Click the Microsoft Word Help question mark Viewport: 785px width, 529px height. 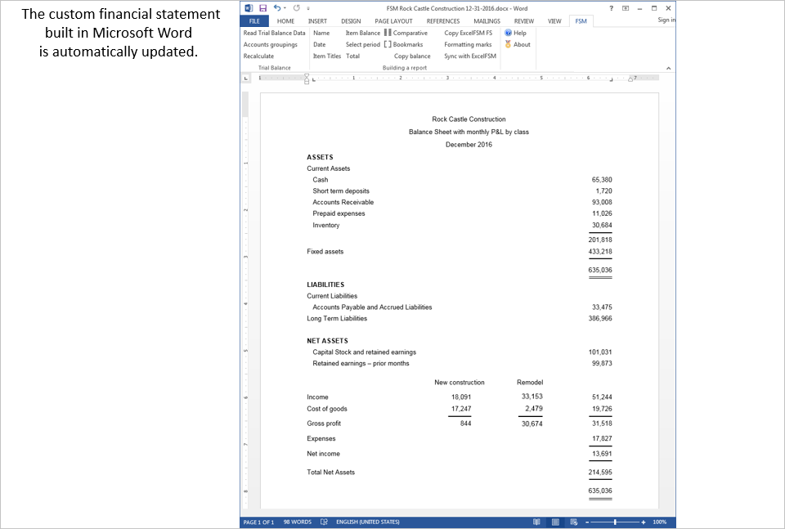click(612, 8)
